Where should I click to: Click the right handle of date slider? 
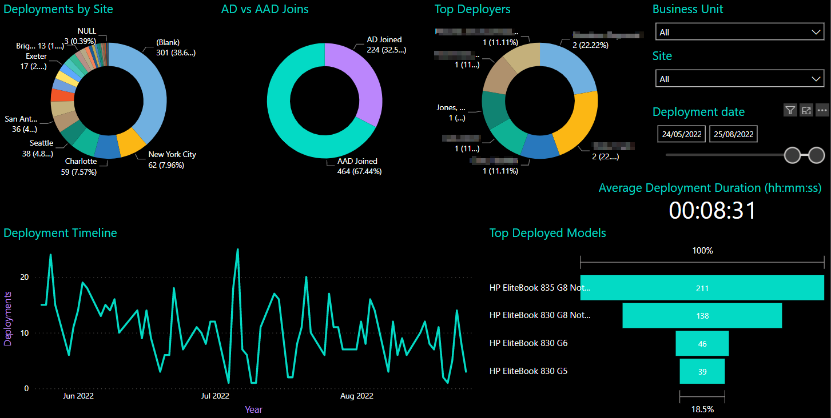click(816, 155)
